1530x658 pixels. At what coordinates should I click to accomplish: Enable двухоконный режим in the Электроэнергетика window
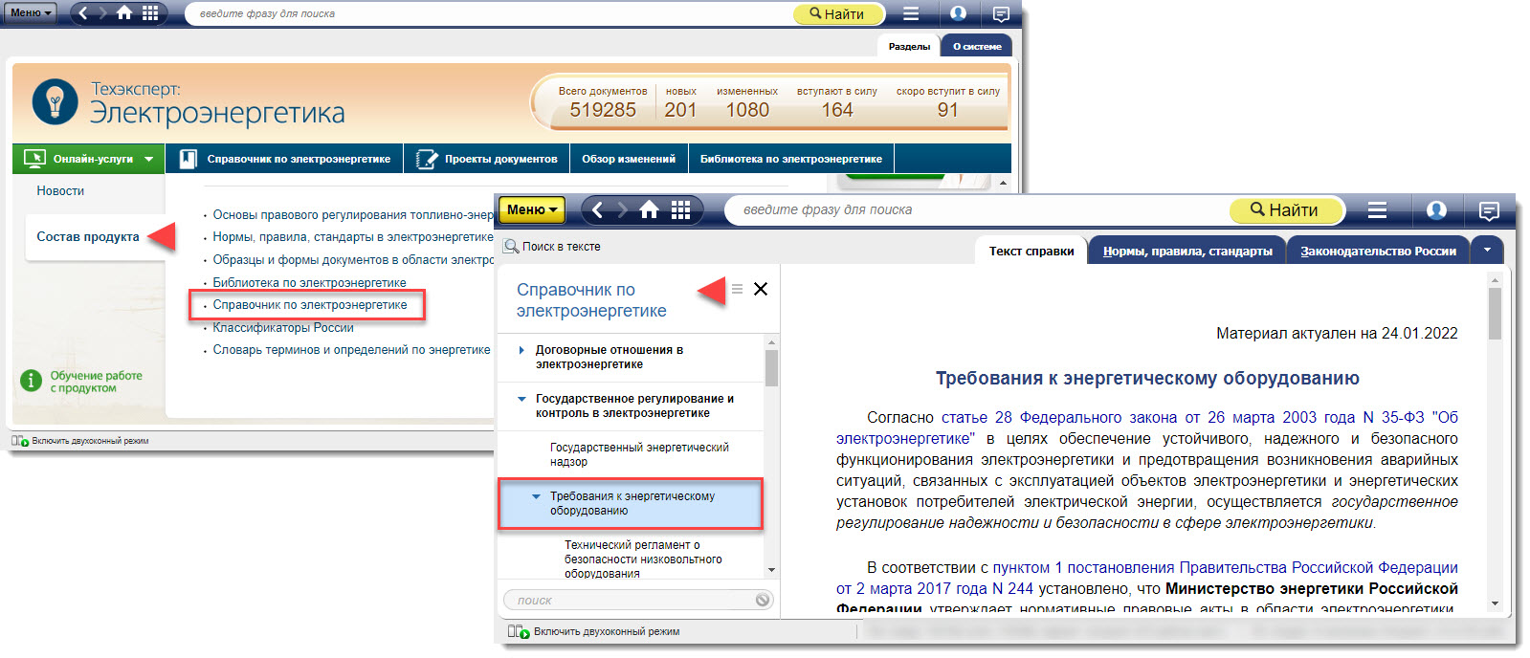point(79,441)
